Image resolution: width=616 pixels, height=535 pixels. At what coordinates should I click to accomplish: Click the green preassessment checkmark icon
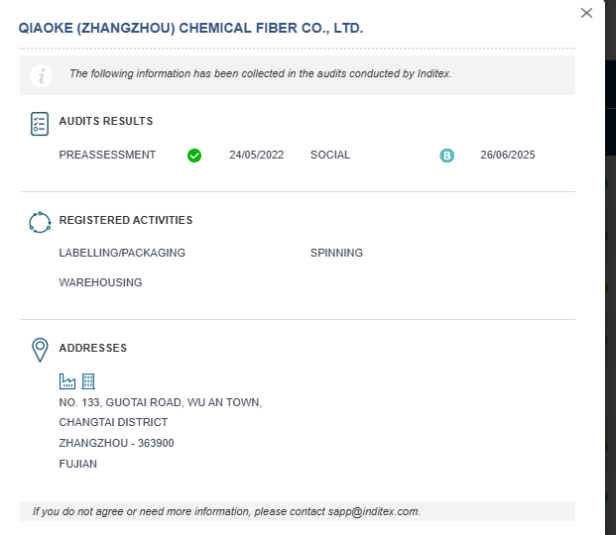(x=194, y=156)
